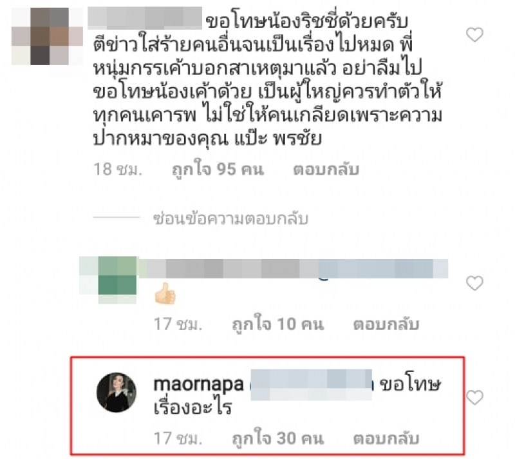Click ตอบกลับ under the top comment
This screenshot has height=459, width=515.
326,170
